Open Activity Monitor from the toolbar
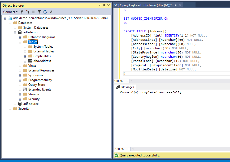230x162 pixels. 51,12
